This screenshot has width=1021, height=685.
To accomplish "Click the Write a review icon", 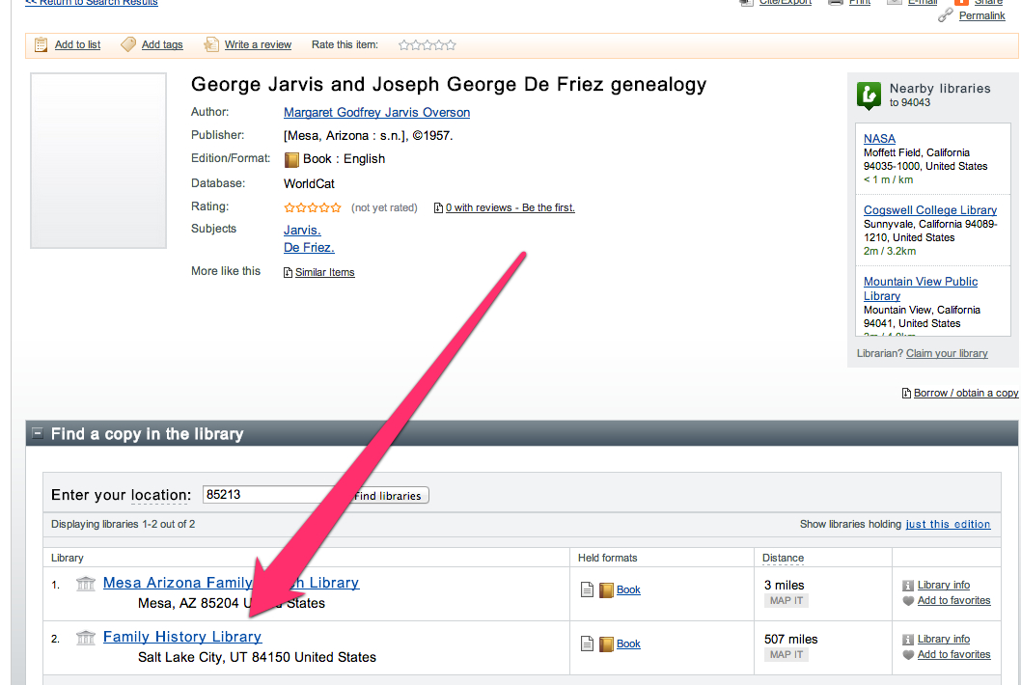I will click(x=210, y=44).
